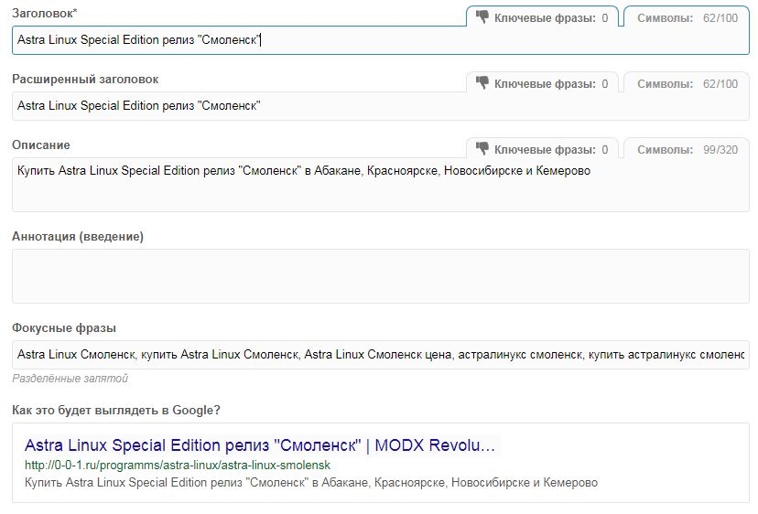
Task: Click the Google preview description snippet
Action: (311, 482)
